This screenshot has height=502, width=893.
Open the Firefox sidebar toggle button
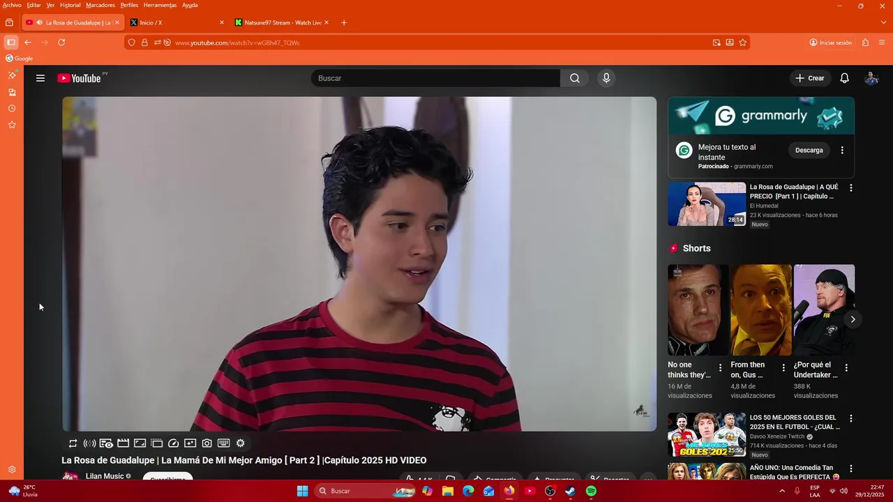click(x=11, y=43)
